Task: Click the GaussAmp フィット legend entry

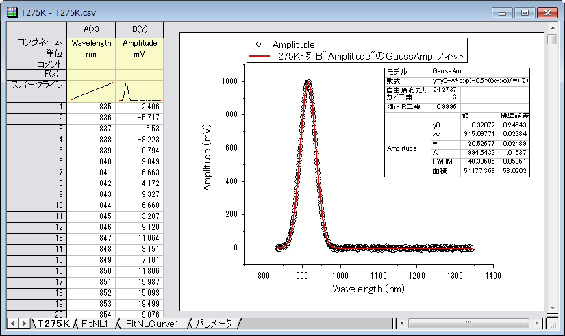Action: tap(367, 57)
